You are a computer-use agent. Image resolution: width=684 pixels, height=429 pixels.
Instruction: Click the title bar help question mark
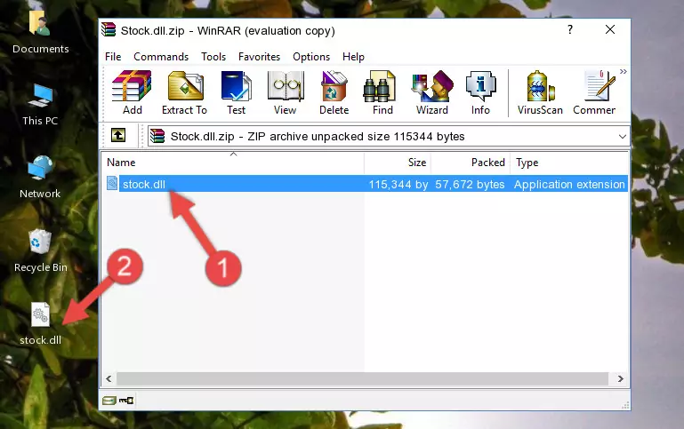tap(570, 29)
